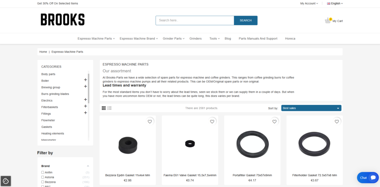Image resolution: width=380 pixels, height=187 pixels.
Task: Open cookie preferences icon
Action: 6,181
